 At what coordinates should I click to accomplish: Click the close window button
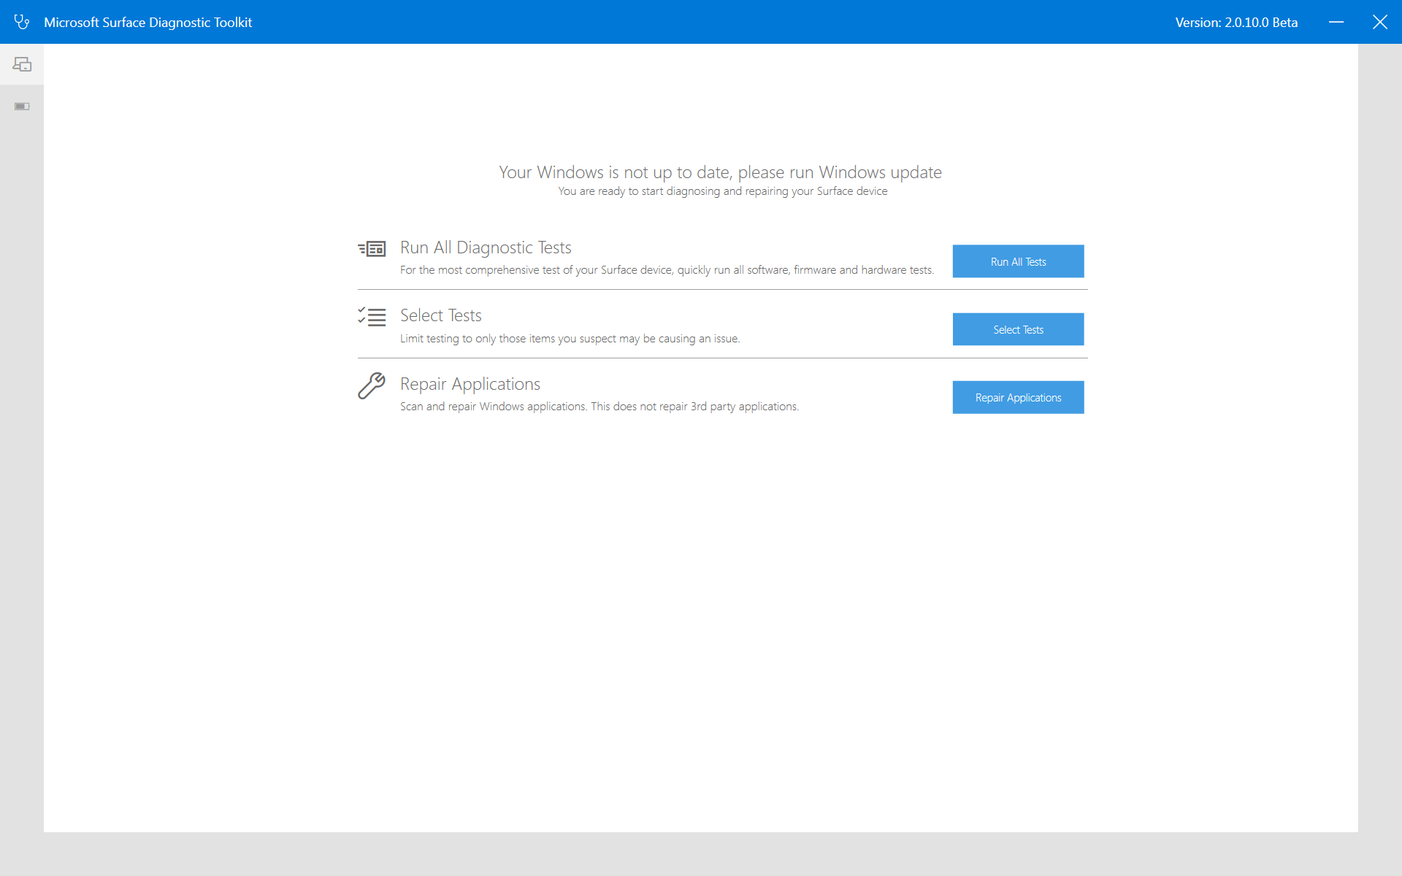point(1380,21)
